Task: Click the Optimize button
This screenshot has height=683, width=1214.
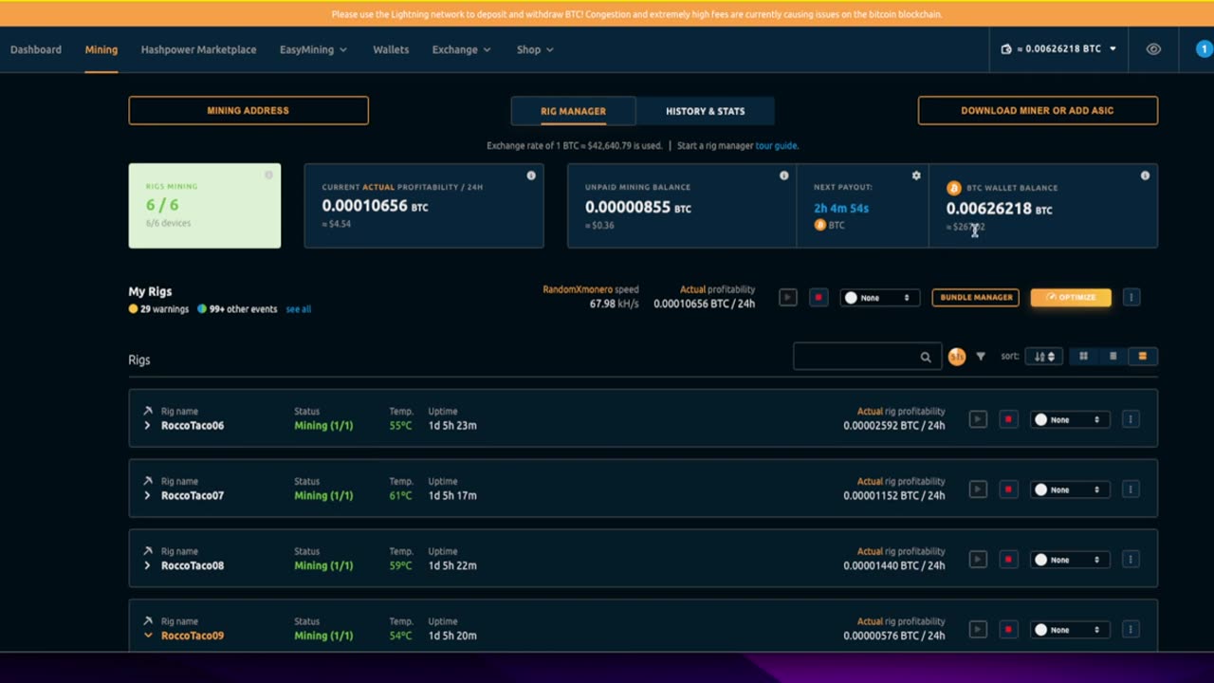Action: click(x=1071, y=298)
